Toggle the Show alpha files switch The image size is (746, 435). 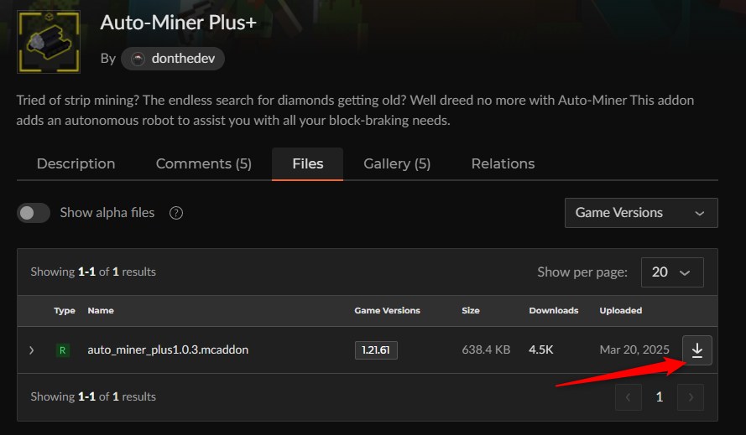tap(34, 213)
